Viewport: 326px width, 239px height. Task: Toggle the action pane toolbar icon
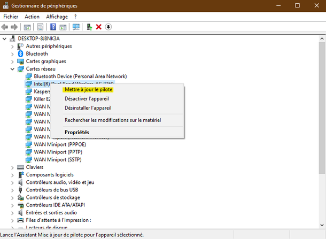(x=63, y=27)
